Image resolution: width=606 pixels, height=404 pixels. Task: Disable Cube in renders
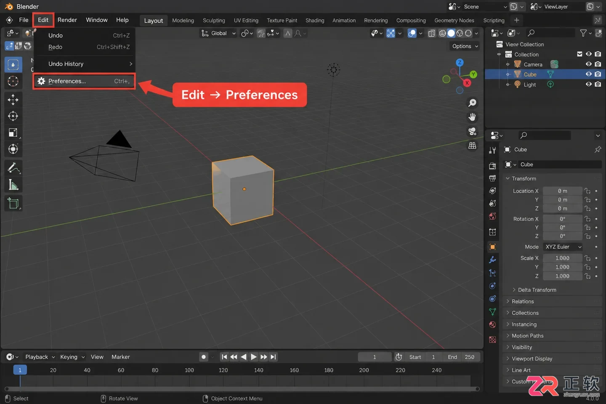[x=598, y=74]
